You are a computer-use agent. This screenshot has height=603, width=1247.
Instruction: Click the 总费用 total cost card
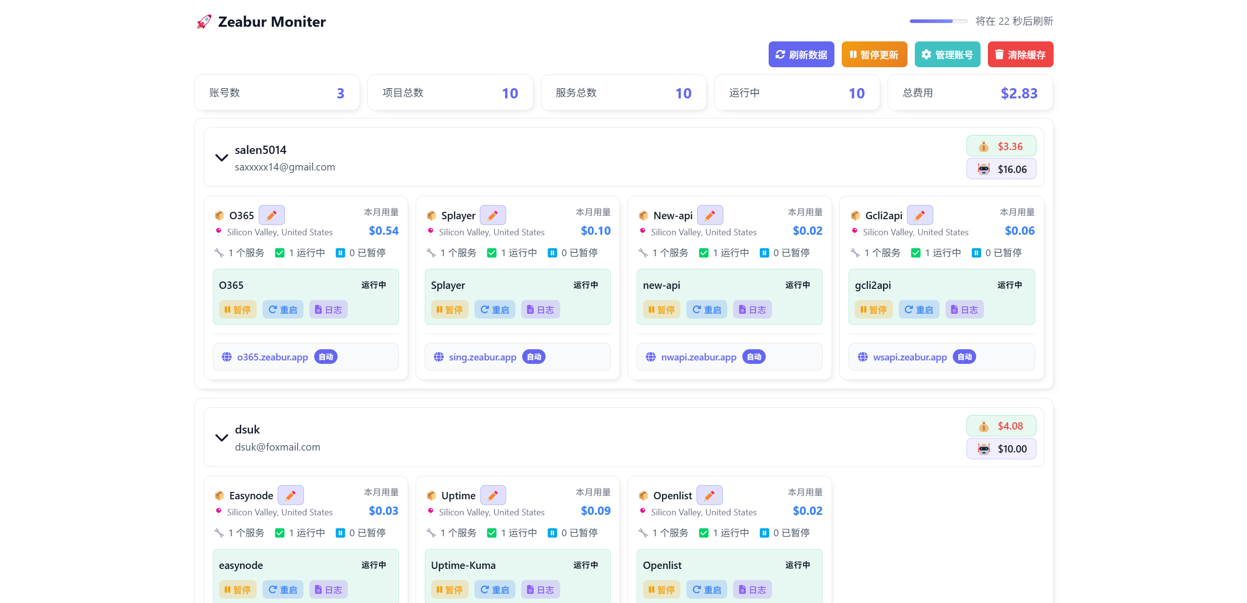pos(970,93)
